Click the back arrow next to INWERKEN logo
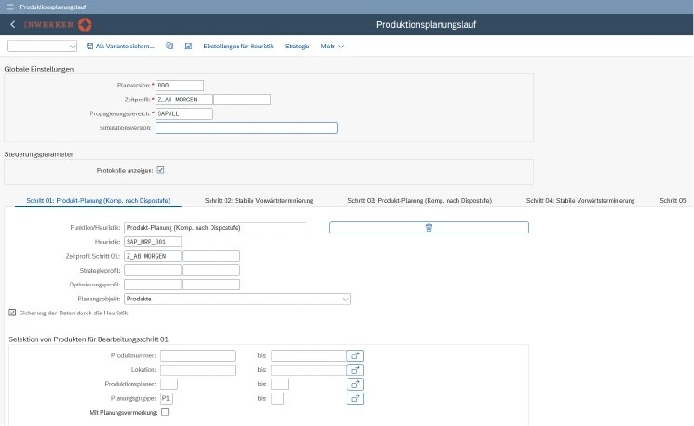Viewport: 694px width, 426px height. [x=13, y=24]
